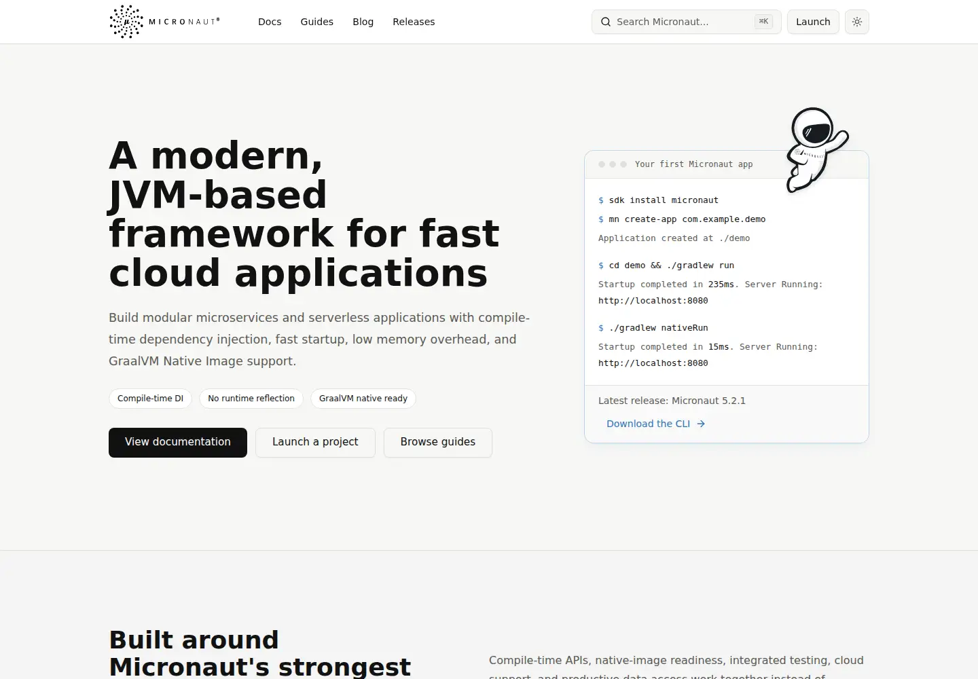Click the 'mn create-app com.example.demo' line
This screenshot has width=978, height=679.
(682, 219)
